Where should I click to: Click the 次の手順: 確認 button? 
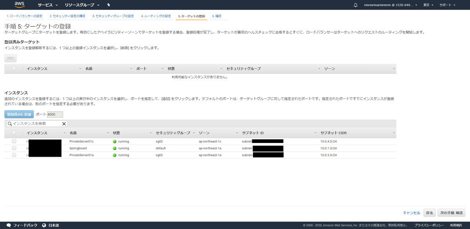[451, 213]
